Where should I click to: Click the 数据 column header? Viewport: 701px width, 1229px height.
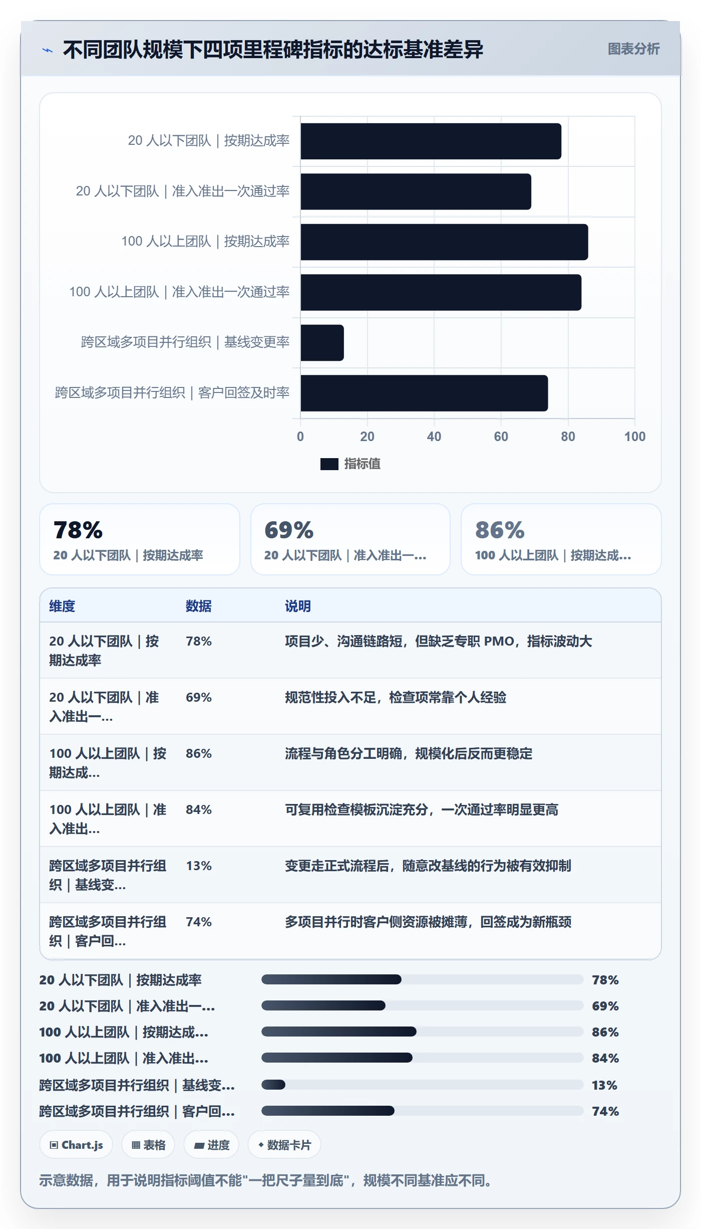[198, 606]
